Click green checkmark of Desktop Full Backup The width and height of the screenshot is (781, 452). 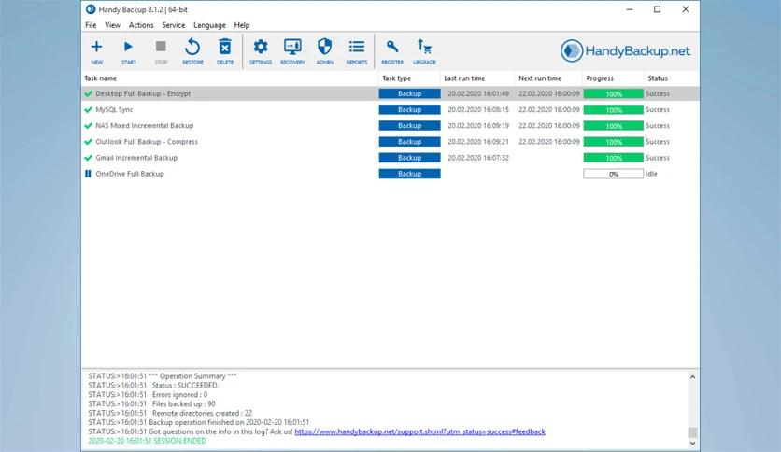coord(89,93)
